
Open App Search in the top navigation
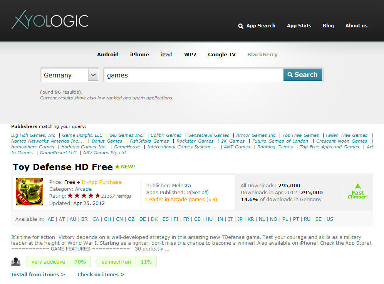tap(261, 26)
